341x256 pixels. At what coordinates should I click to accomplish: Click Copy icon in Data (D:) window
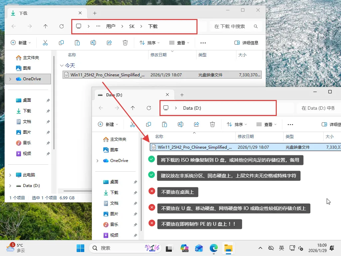[149, 124]
